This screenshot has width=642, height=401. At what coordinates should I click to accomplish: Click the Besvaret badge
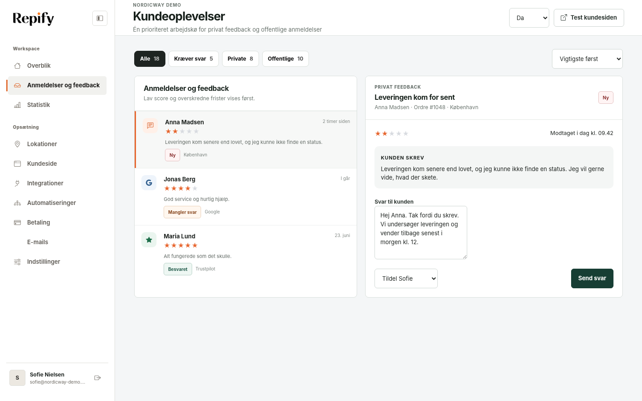178,269
